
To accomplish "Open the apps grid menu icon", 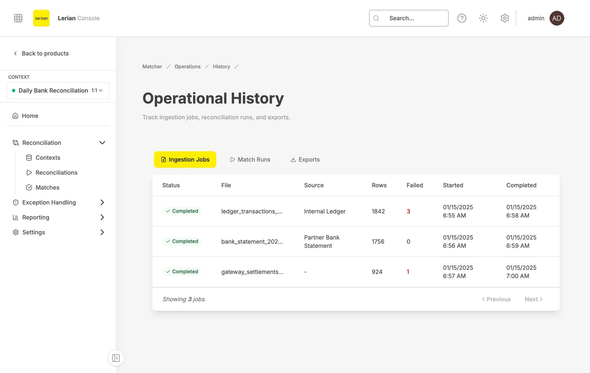I will tap(18, 18).
